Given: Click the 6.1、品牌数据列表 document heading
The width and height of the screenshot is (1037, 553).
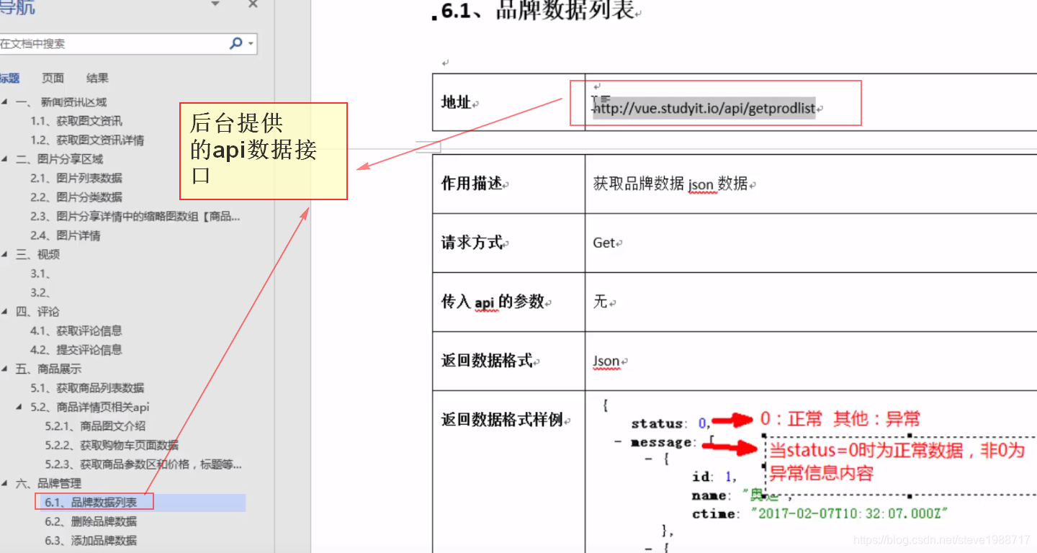Looking at the screenshot, I should pyautogui.click(x=539, y=11).
